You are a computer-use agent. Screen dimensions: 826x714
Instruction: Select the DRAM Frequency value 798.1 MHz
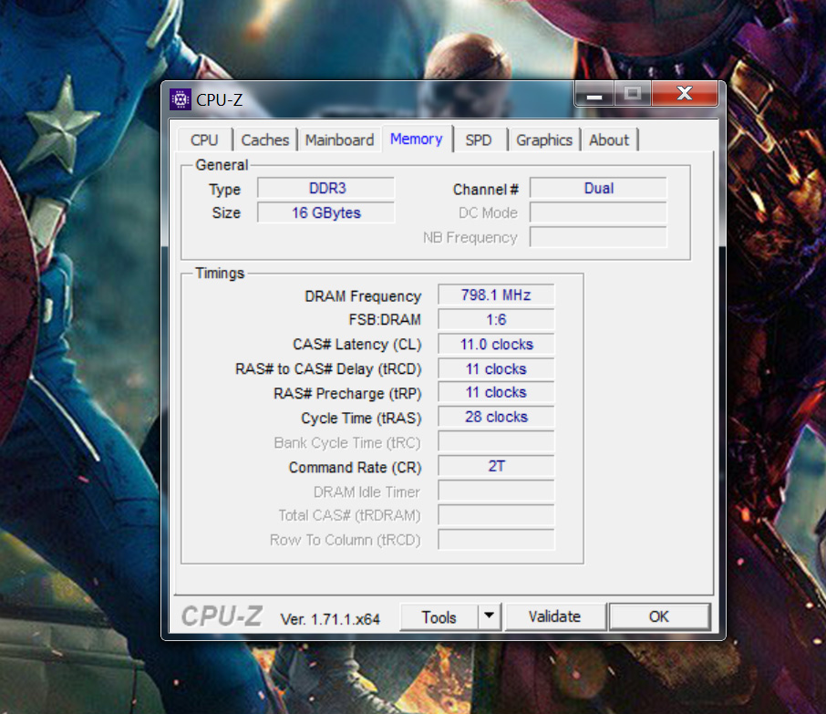click(496, 295)
